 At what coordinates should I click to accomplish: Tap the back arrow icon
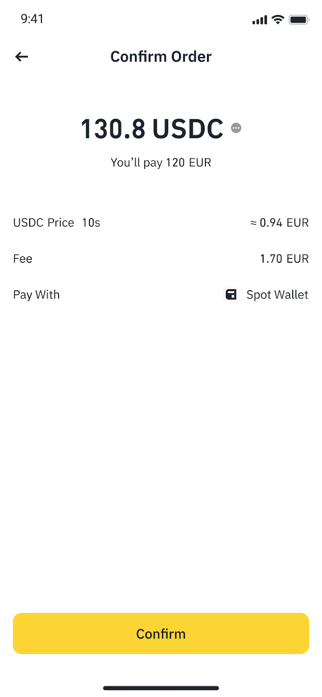(21, 57)
